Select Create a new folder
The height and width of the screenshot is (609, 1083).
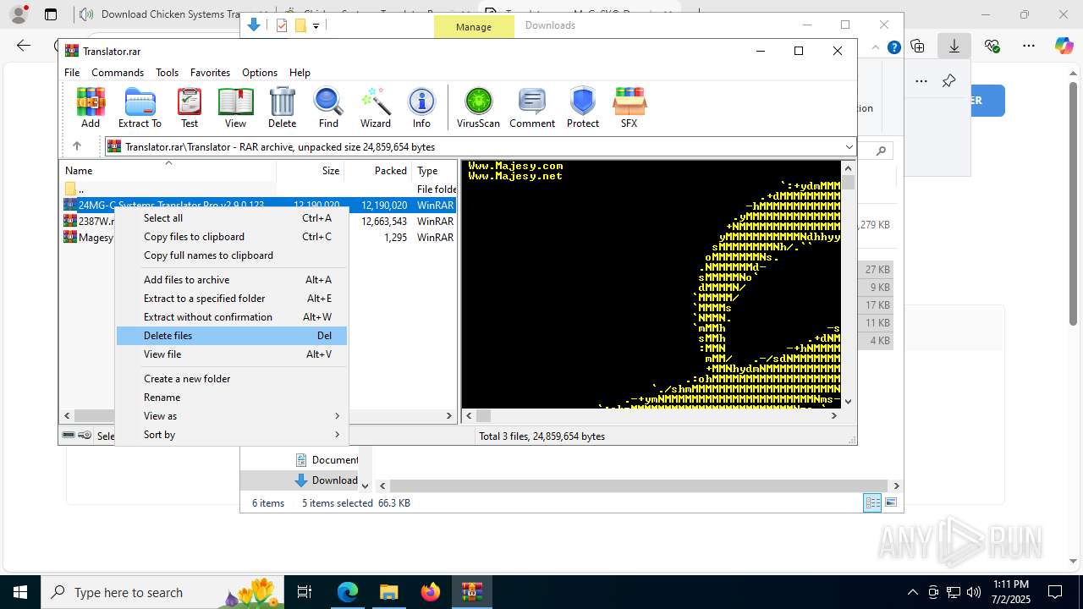coord(232,379)
